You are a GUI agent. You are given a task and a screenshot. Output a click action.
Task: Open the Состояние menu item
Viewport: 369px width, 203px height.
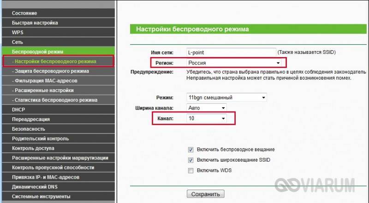[x=58, y=13]
